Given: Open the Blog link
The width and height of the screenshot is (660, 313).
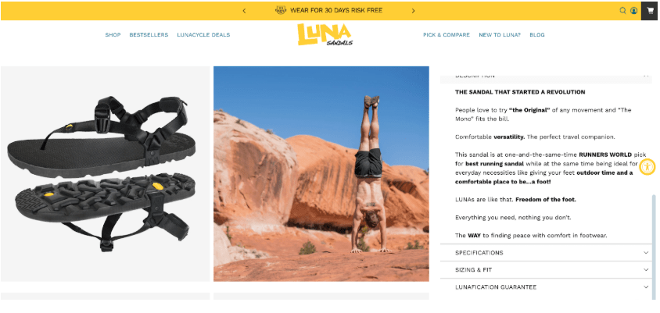Looking at the screenshot, I should (x=537, y=35).
